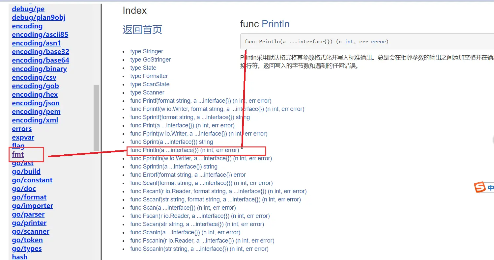494x260 pixels.
Task: Open the encoding/json package
Action: point(36,103)
